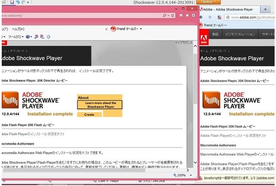
Task: Open ビジネスソリューション in Adobe navigation
Action: [240, 34]
